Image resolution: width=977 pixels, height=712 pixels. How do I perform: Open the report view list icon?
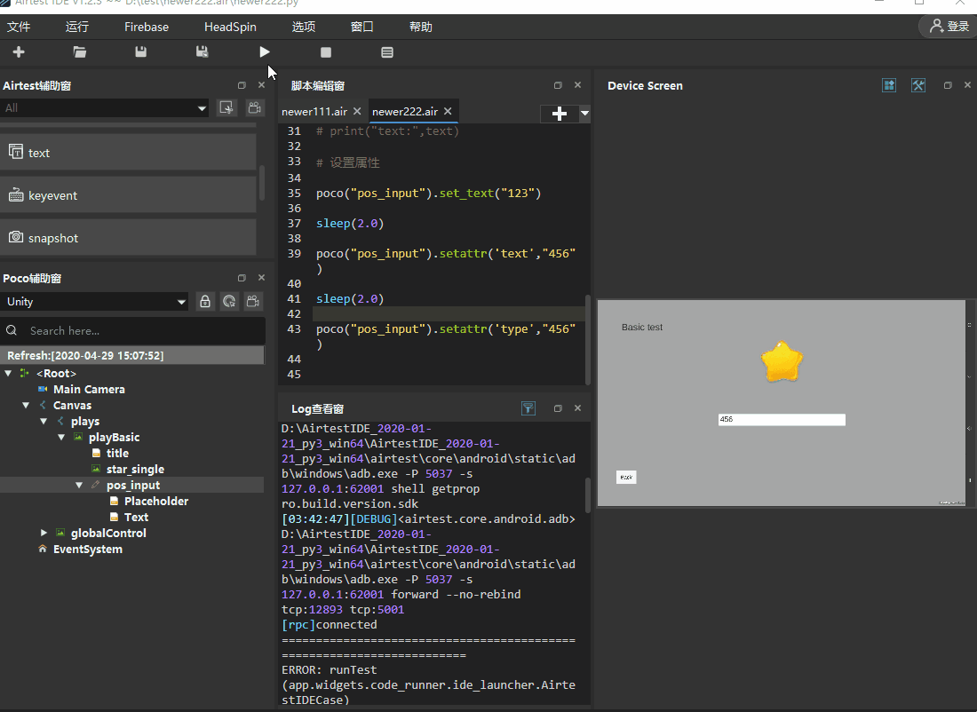tap(387, 52)
